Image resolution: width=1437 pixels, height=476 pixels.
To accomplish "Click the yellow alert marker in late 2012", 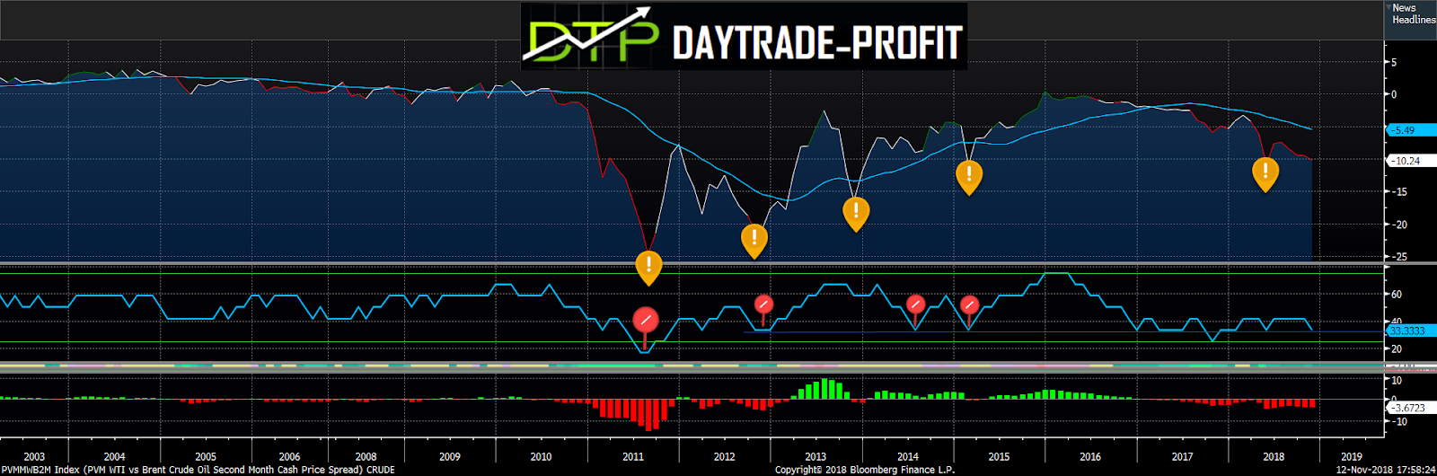I will pyautogui.click(x=754, y=241).
